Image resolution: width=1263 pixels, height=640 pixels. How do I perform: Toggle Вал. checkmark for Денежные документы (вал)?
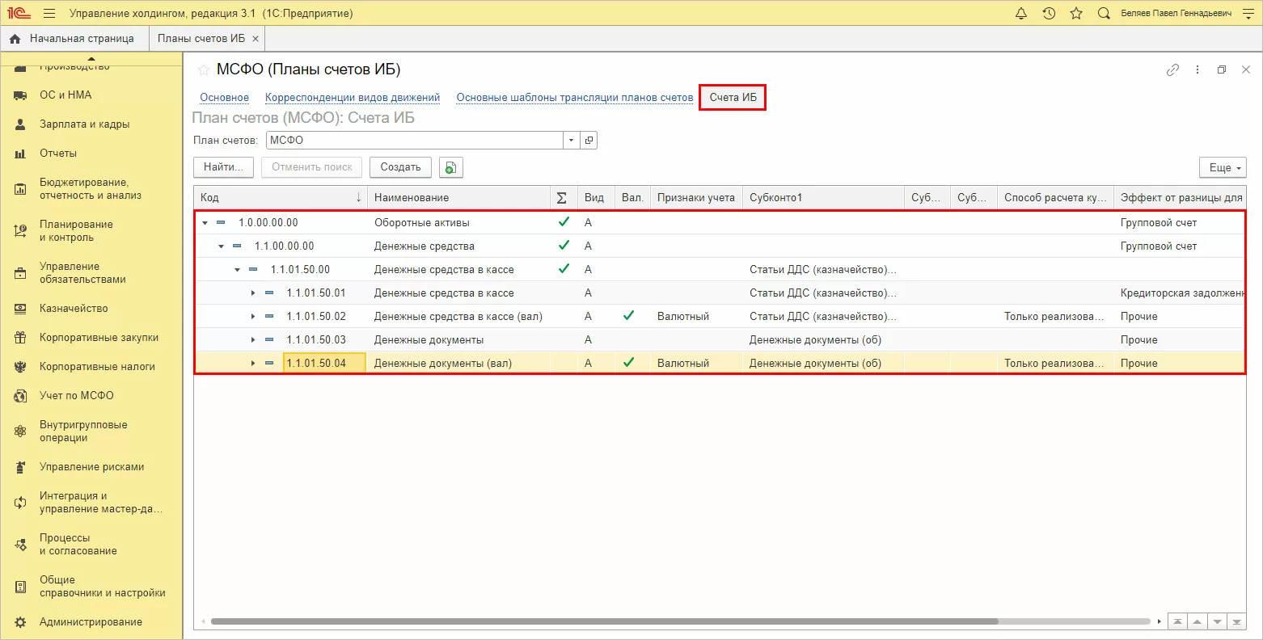click(x=628, y=363)
